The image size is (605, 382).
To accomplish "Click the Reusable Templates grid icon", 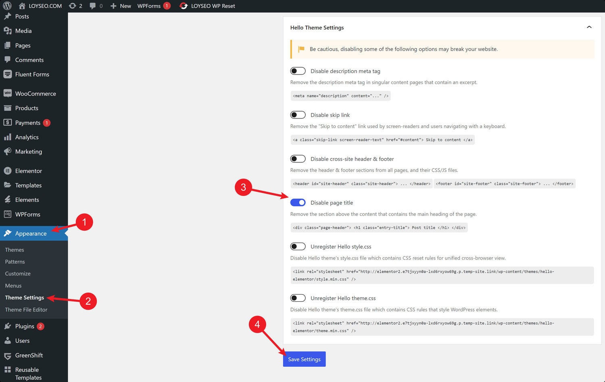I will point(8,370).
